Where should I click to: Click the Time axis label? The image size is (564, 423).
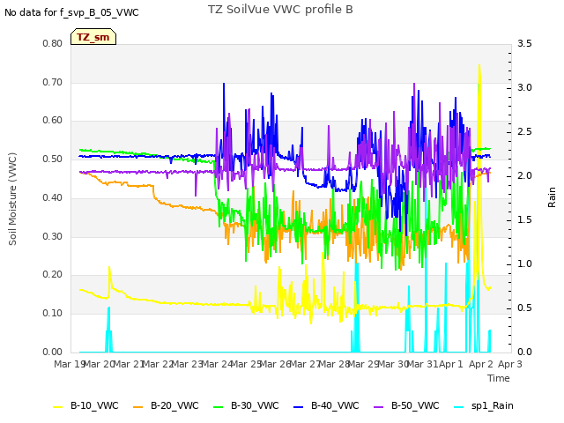click(x=499, y=378)
